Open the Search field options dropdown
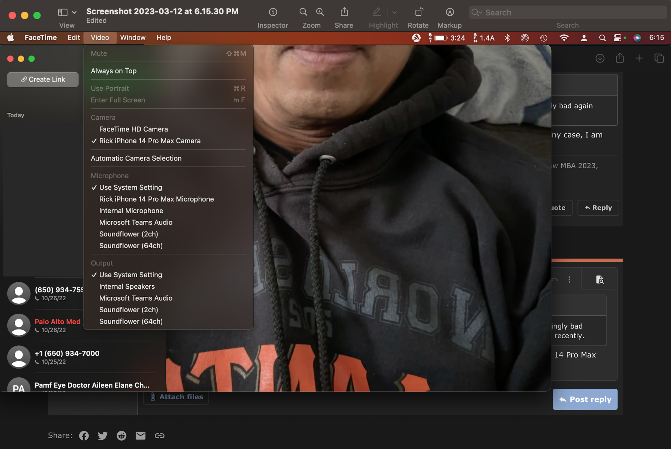Screen dimensions: 671x449 (477, 13)
